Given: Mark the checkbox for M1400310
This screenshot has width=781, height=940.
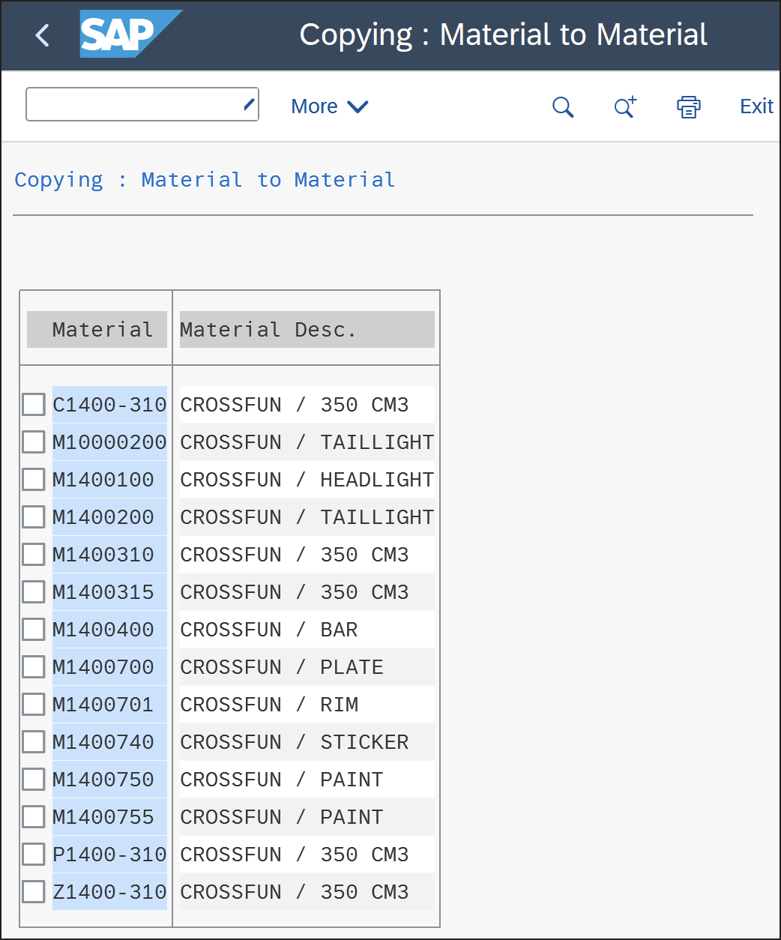Looking at the screenshot, I should 34,555.
